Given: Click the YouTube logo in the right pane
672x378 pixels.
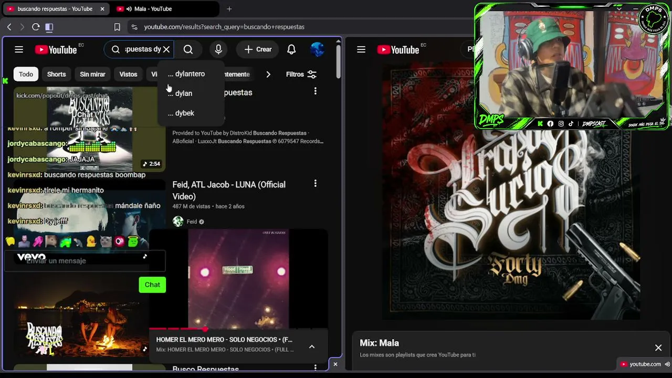Looking at the screenshot, I should [x=398, y=49].
